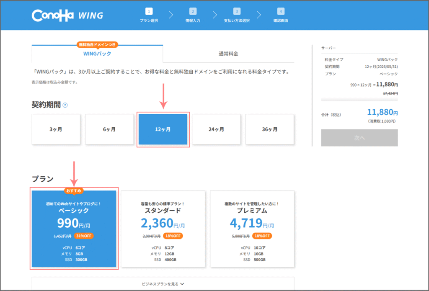Click the 表示価格は税込み金額です note
429x291 pixels.
point(55,82)
